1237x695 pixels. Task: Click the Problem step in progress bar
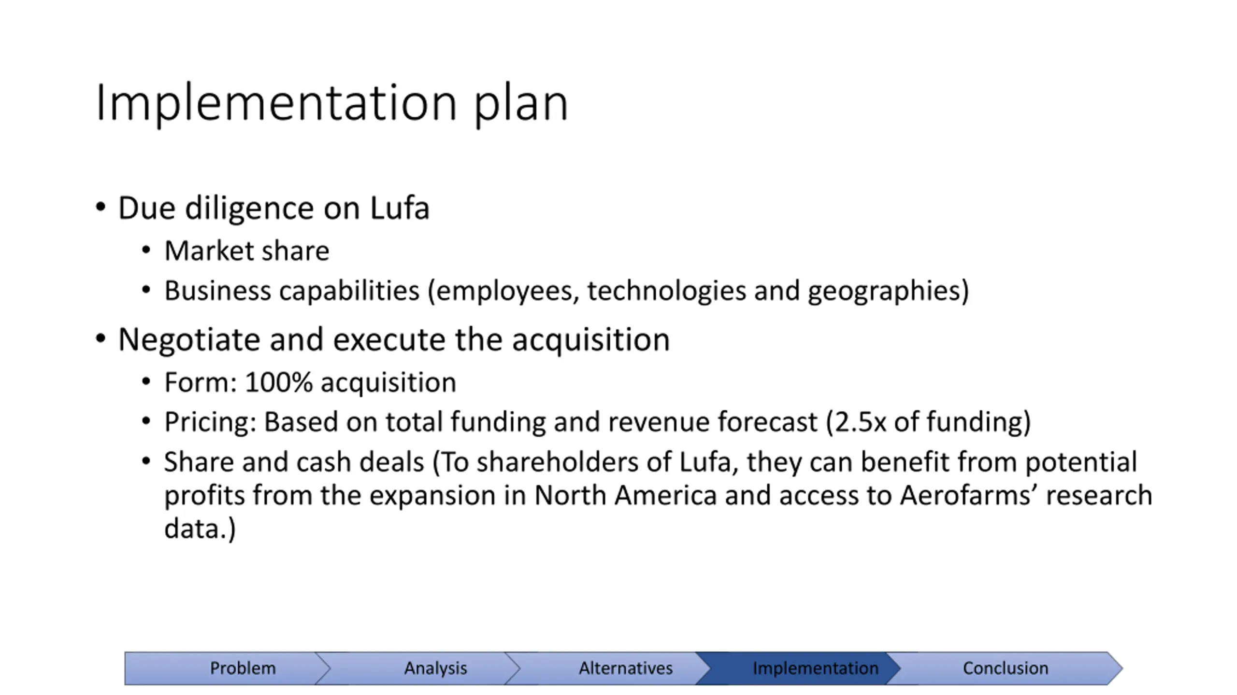(x=227, y=668)
